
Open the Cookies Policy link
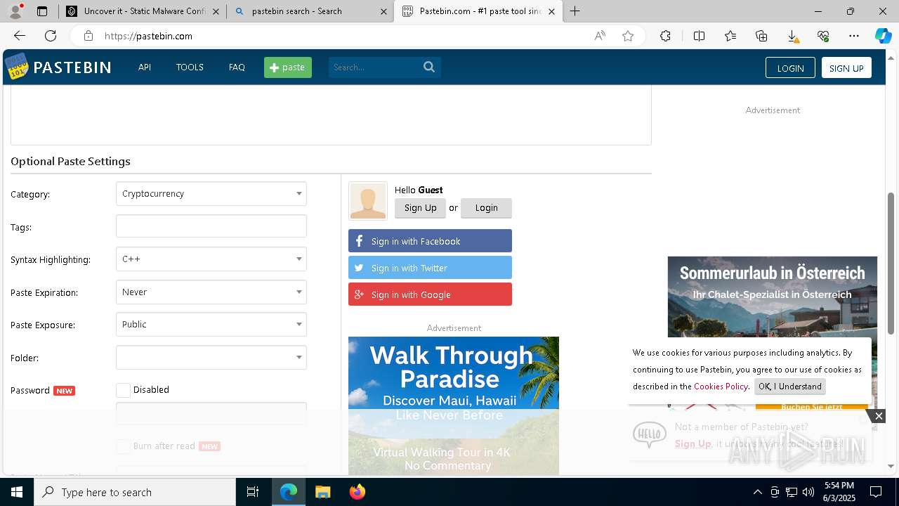(721, 387)
